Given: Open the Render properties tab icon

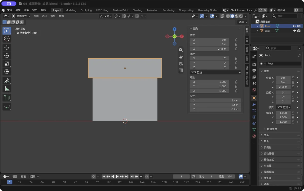Looking at the screenshot, I should pyautogui.click(x=254, y=65).
